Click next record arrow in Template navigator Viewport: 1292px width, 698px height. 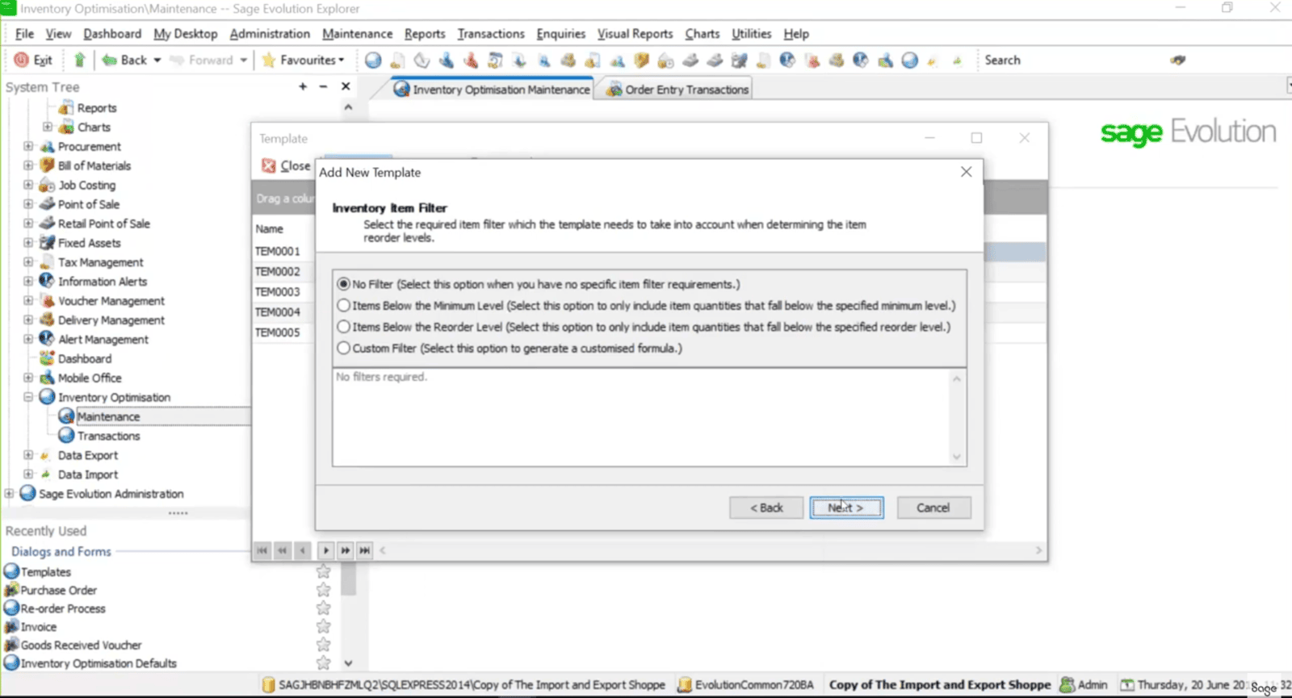pyautogui.click(x=325, y=550)
